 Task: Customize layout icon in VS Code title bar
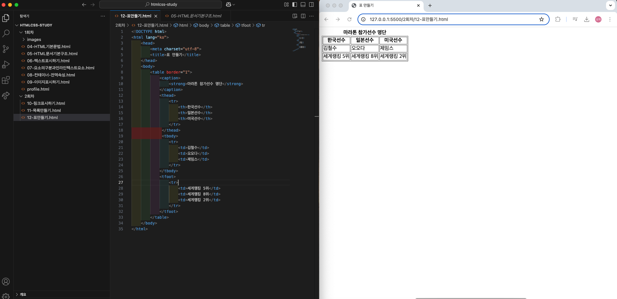pyautogui.click(x=286, y=5)
